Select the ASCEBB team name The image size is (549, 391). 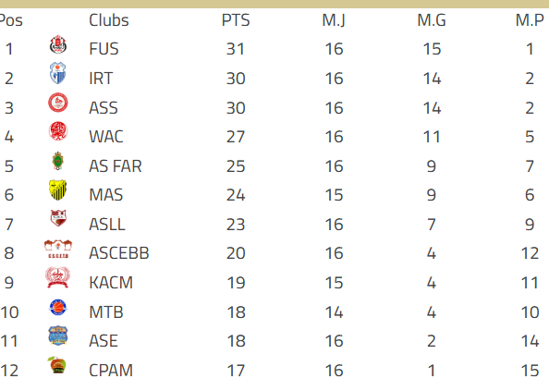(x=119, y=253)
